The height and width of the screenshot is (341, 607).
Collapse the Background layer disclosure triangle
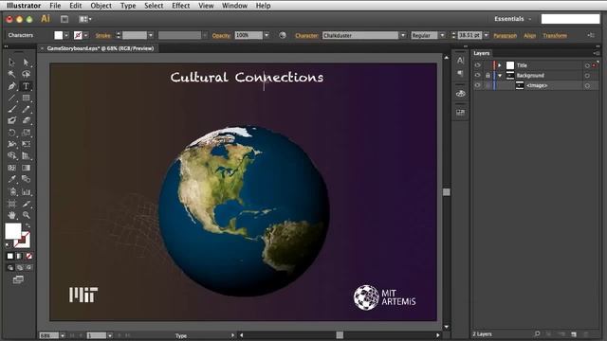[500, 76]
